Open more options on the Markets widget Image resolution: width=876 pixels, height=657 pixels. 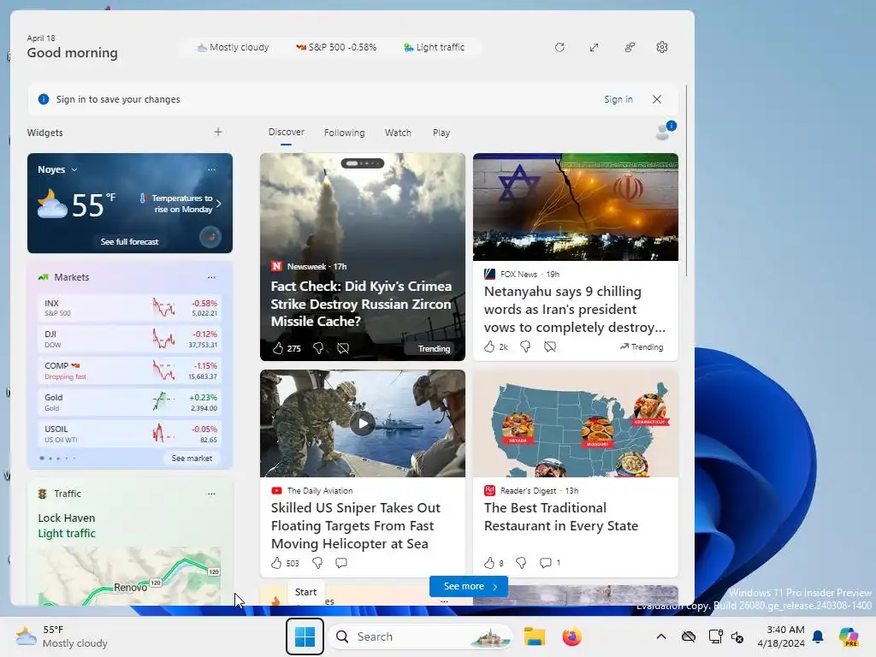point(211,277)
